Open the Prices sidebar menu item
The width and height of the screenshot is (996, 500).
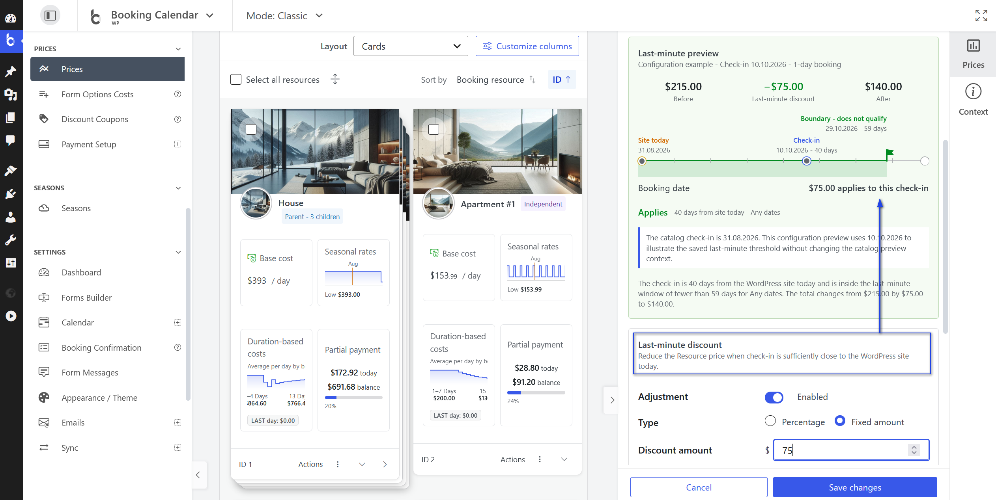pos(107,69)
